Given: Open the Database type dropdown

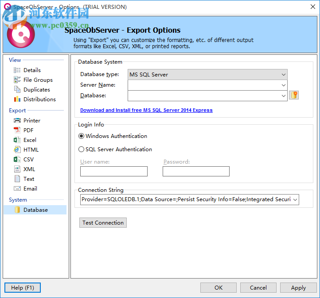Looking at the screenshot, I should (207, 74).
